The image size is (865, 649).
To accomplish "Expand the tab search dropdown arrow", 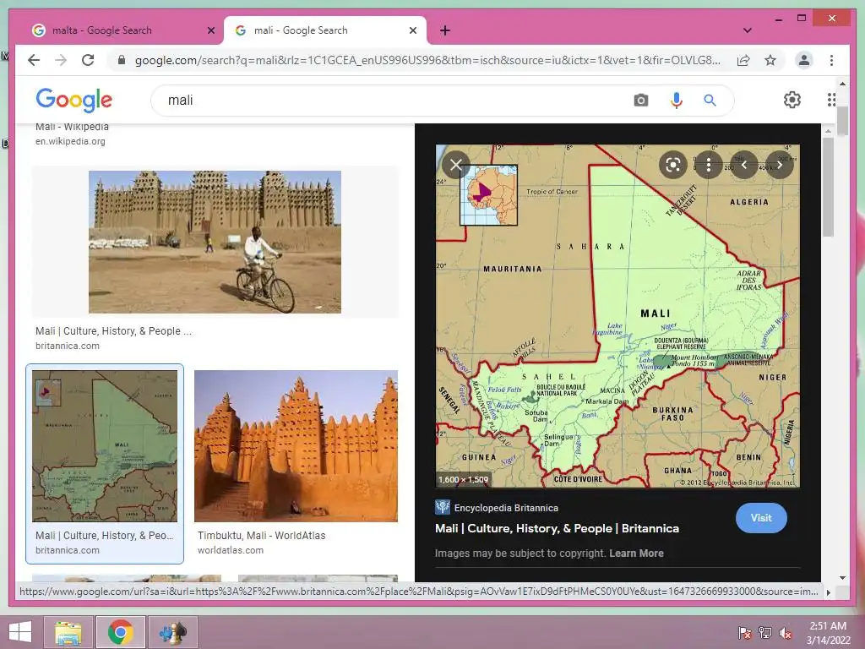I will (747, 30).
